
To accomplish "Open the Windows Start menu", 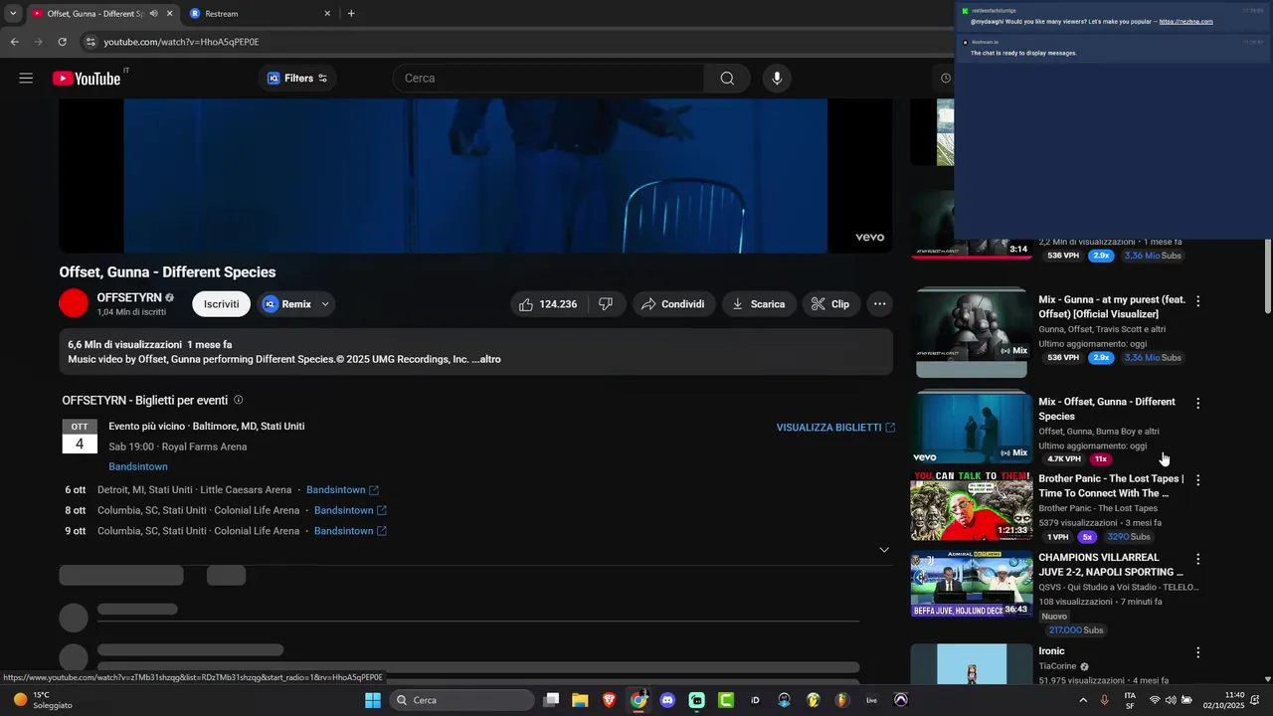I will [x=372, y=700].
